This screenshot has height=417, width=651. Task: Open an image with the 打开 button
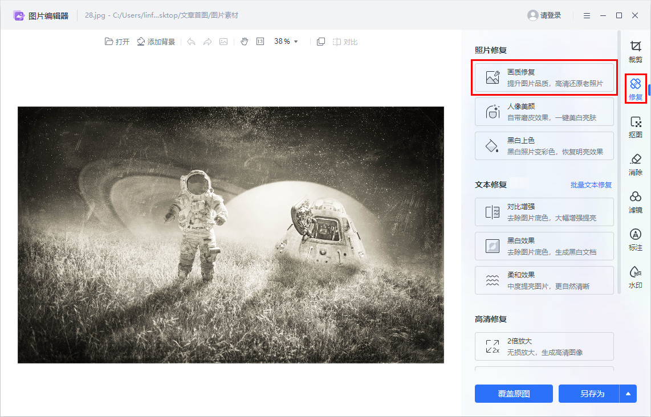[x=117, y=42]
